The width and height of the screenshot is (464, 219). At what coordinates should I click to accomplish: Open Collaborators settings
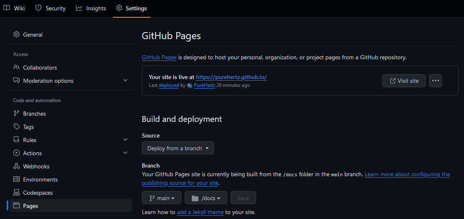coord(71,68)
